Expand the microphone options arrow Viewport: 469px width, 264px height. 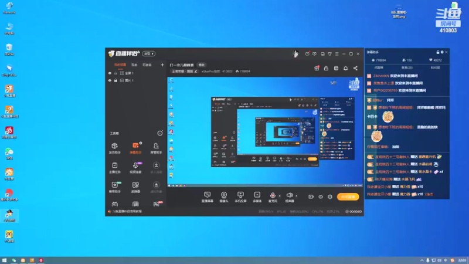pos(280,196)
